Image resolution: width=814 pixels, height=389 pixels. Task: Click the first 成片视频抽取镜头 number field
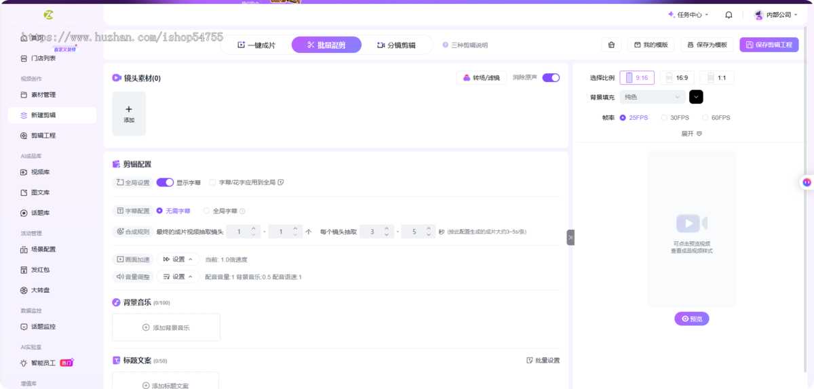pyautogui.click(x=243, y=232)
